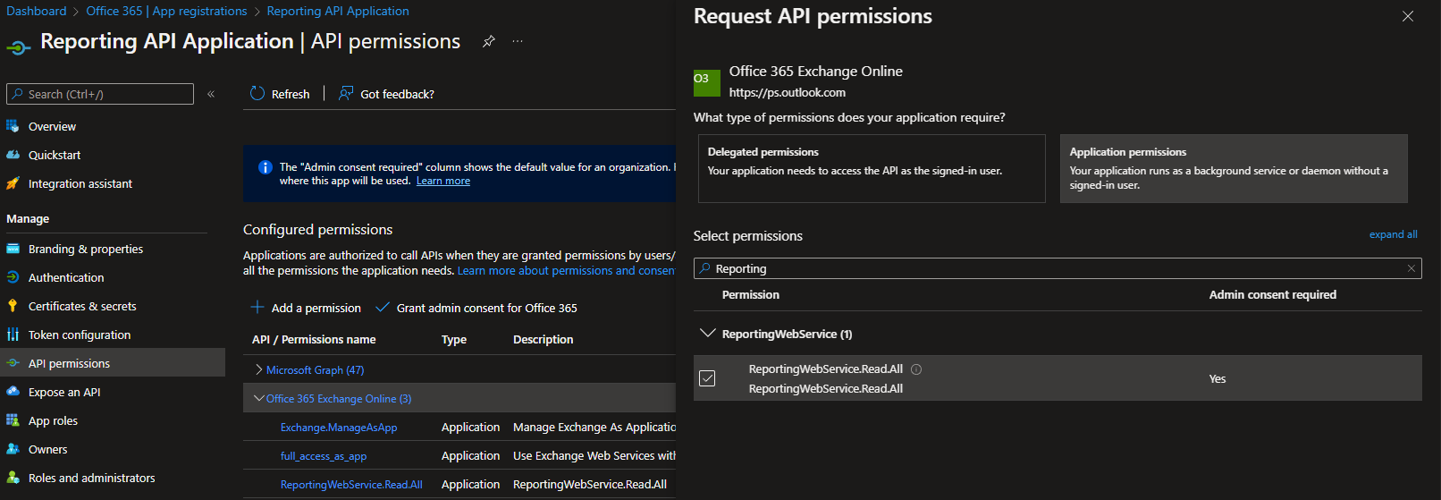Click the Got feedback icon
The image size is (1441, 500).
click(x=346, y=94)
